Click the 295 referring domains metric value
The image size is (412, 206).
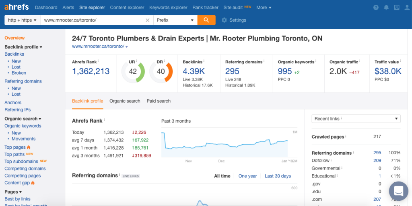[x=232, y=71]
